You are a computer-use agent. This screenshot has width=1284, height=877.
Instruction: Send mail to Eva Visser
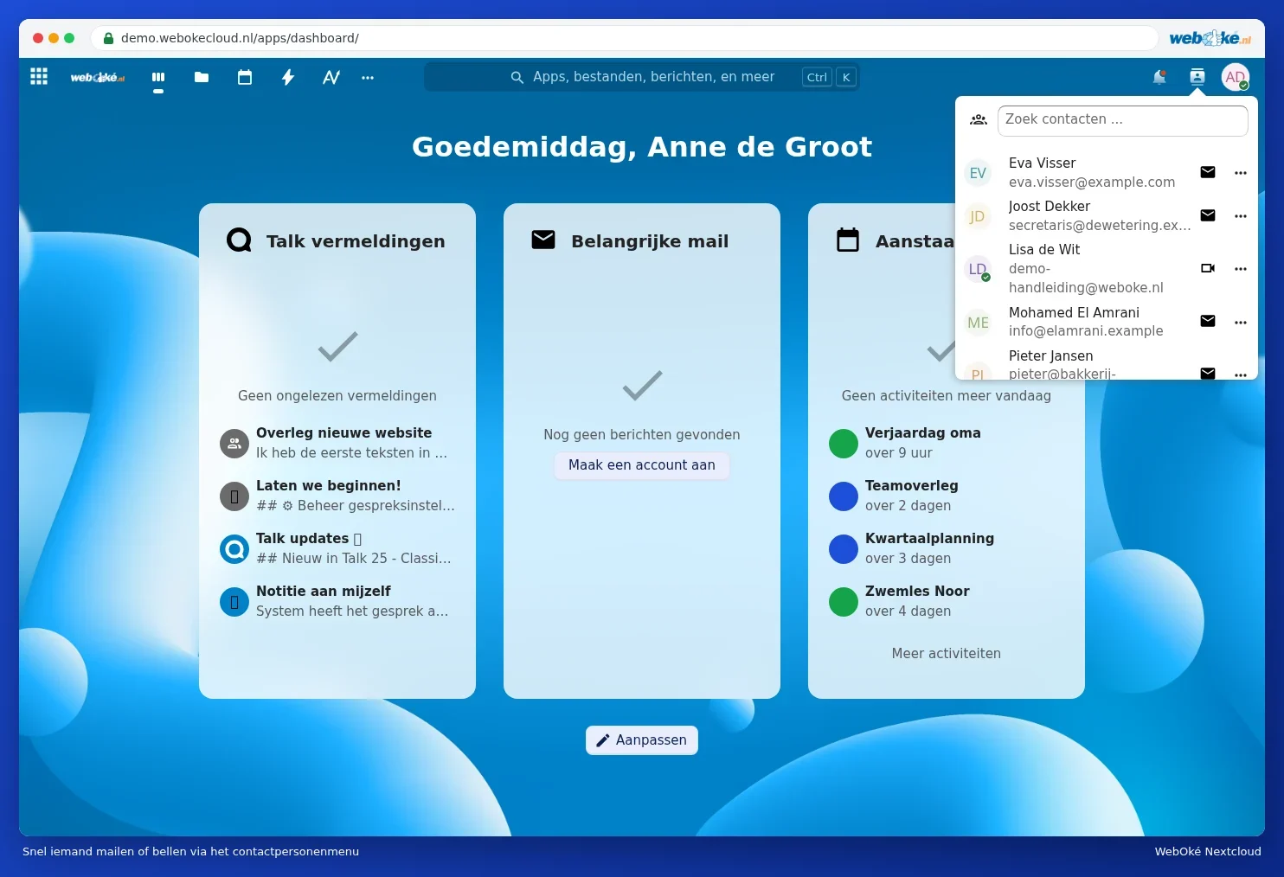tap(1208, 172)
